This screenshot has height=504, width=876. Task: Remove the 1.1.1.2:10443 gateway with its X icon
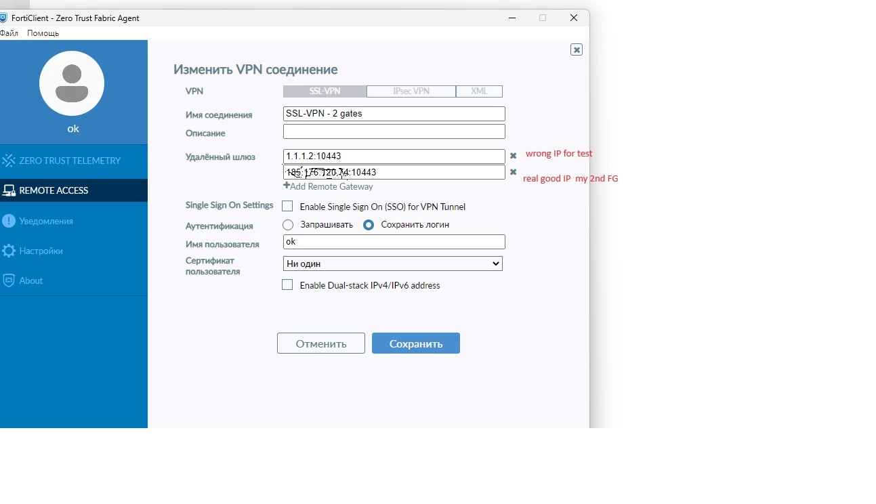point(513,156)
